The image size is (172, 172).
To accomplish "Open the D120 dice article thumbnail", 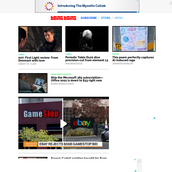I will [x=87, y=39].
